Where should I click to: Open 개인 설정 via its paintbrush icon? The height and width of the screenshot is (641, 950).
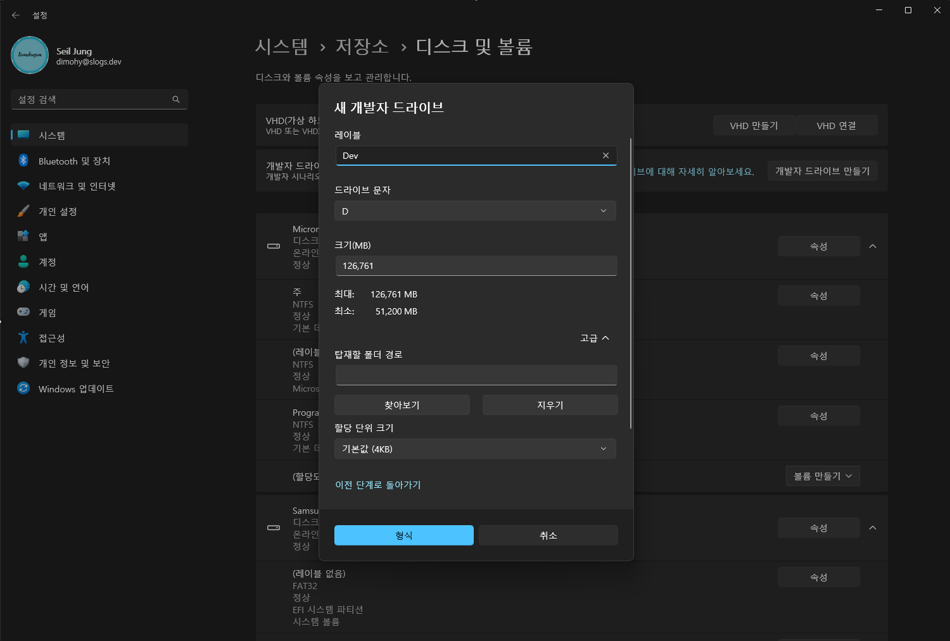coord(23,211)
